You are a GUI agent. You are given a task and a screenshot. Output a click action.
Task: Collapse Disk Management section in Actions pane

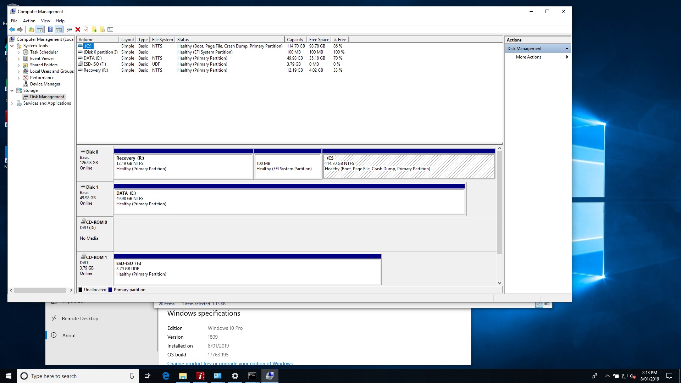[566, 49]
